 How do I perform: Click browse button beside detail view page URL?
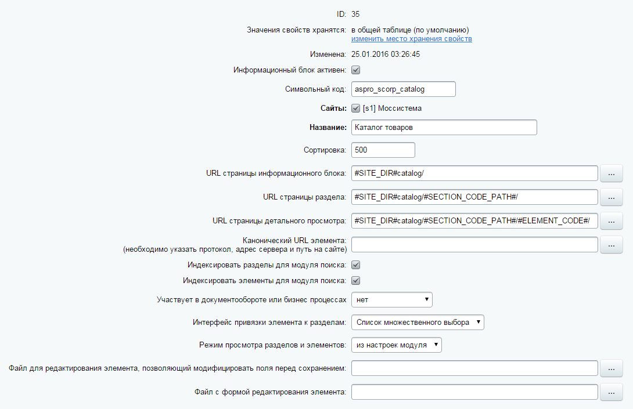point(611,221)
